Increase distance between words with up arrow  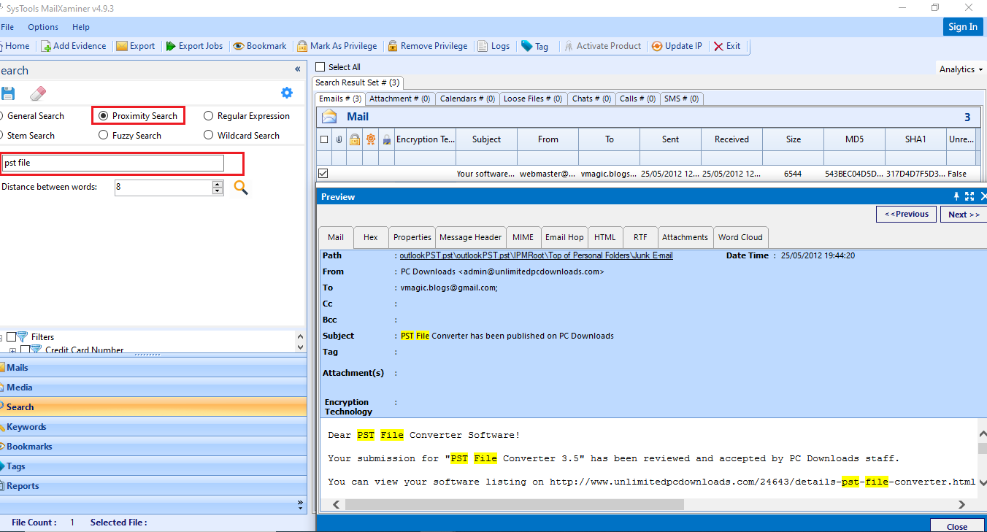[x=216, y=183]
